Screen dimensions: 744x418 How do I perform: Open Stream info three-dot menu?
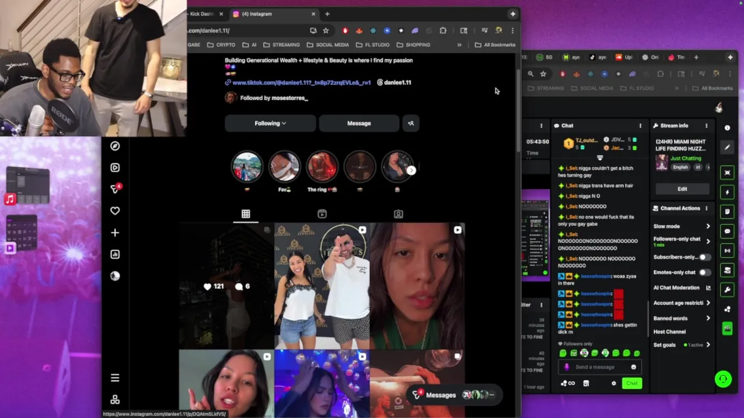(x=707, y=125)
